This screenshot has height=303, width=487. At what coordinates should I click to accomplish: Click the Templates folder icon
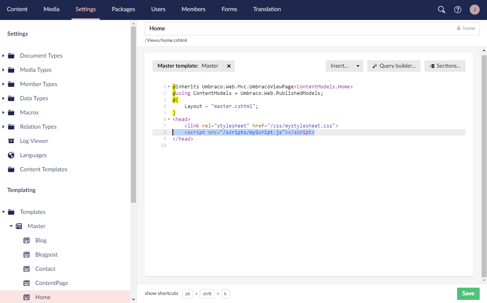(x=12, y=212)
